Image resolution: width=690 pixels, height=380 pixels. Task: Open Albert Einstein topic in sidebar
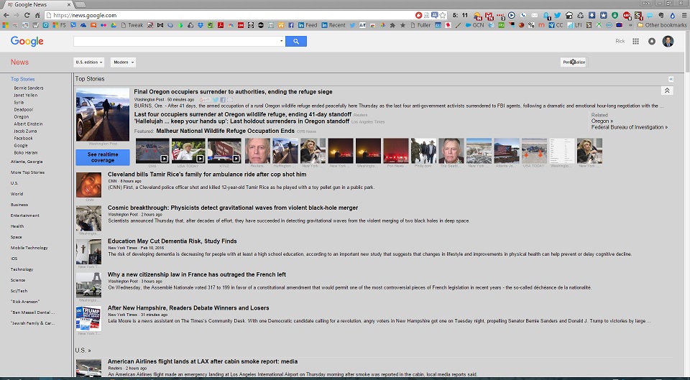[28, 124]
